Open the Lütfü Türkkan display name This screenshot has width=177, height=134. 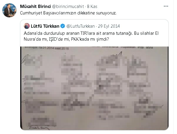tap(45, 26)
